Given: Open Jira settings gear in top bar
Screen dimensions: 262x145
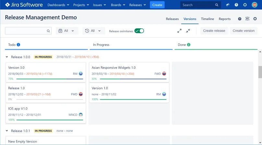Looking at the screenshot, I should 245,5.
